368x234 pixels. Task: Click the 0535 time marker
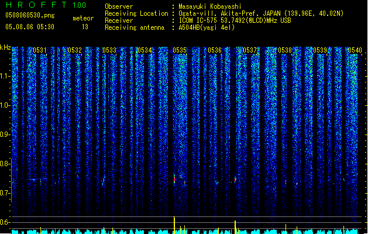tap(180, 50)
